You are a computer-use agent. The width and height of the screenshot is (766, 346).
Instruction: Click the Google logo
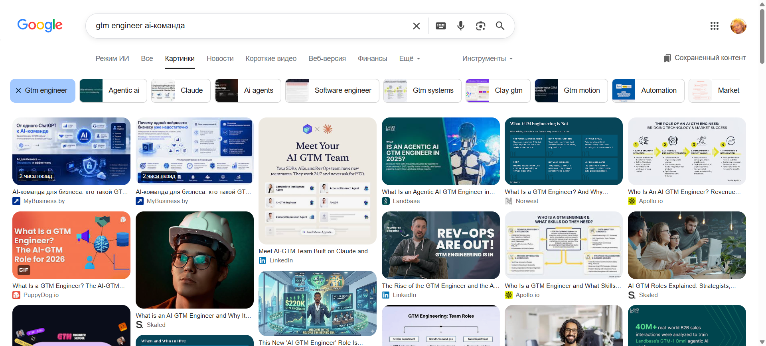point(40,25)
